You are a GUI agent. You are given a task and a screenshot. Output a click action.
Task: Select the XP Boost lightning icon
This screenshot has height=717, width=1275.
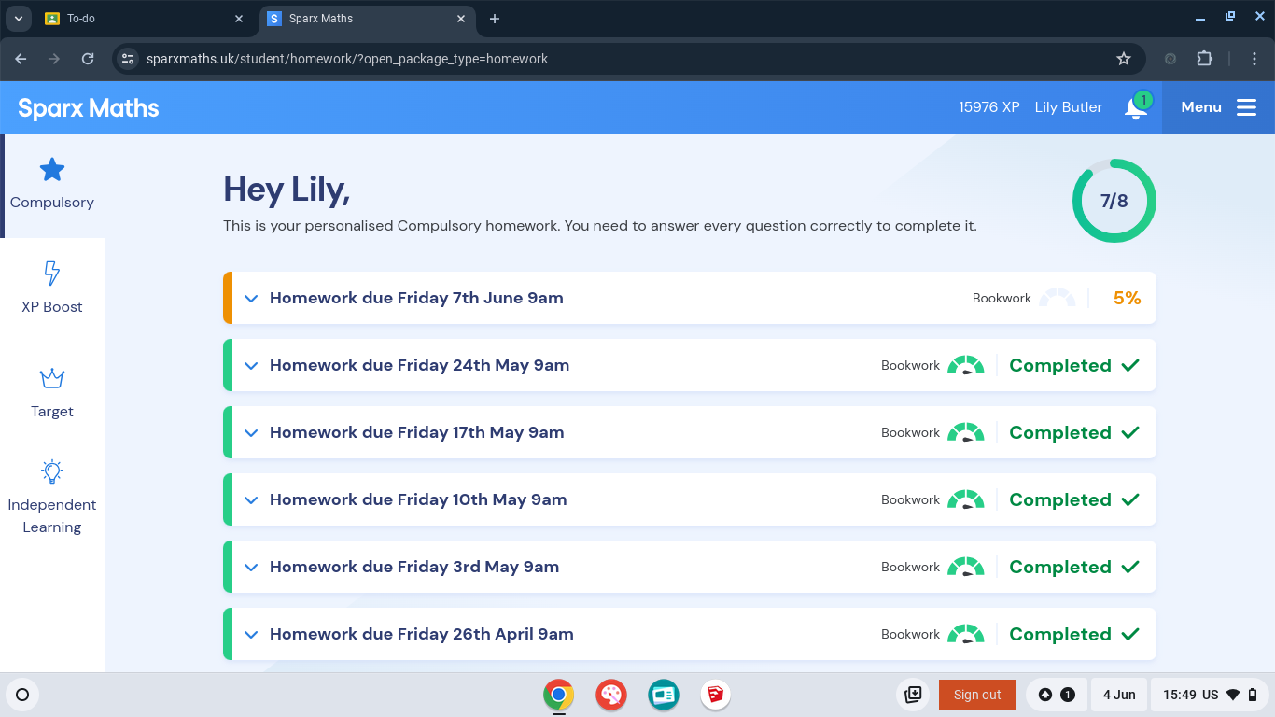click(52, 274)
